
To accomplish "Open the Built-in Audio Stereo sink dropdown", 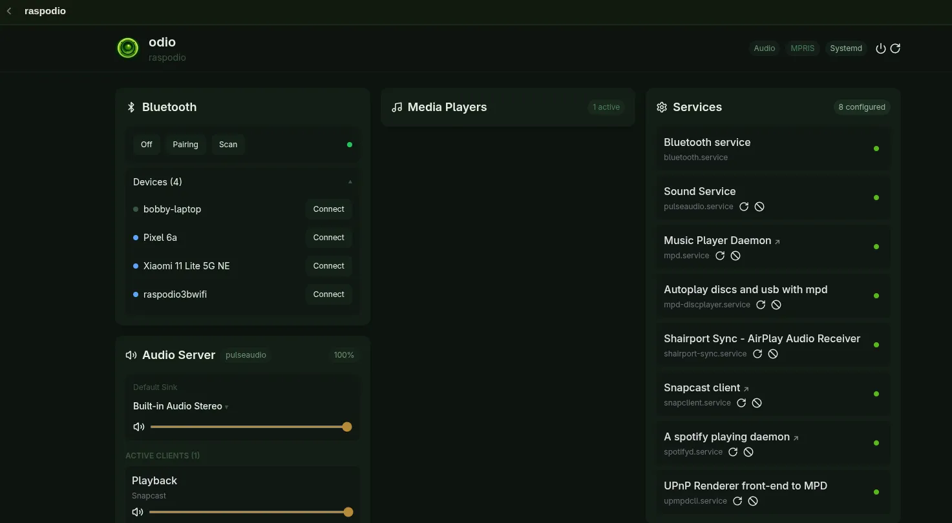I will [181, 406].
